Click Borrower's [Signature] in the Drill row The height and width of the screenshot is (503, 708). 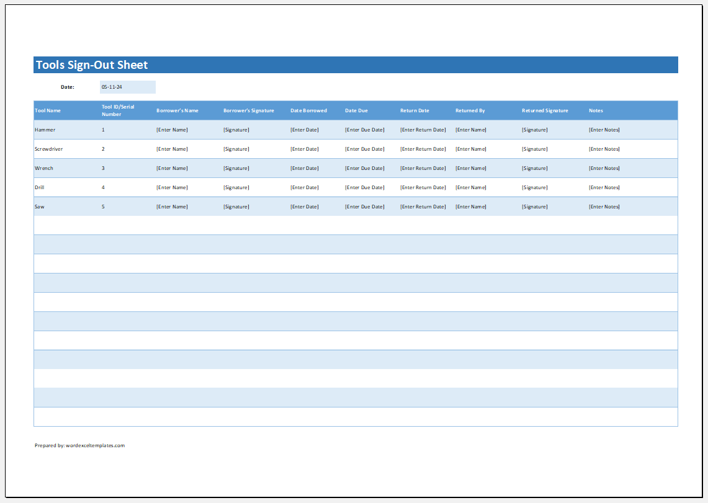[236, 188]
